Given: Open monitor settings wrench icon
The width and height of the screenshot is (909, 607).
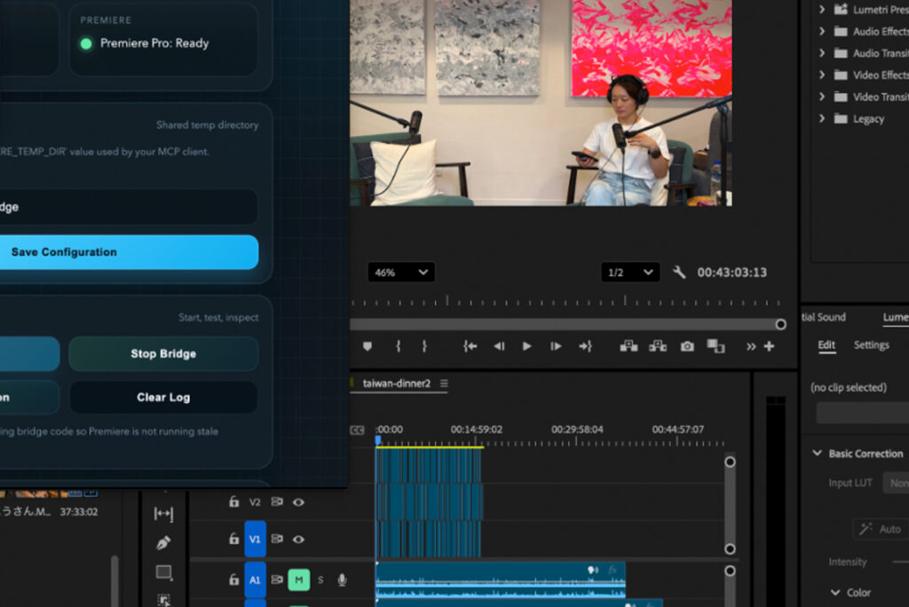Looking at the screenshot, I should tap(679, 272).
